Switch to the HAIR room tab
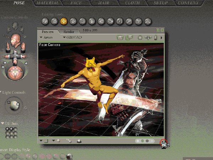 104,3
